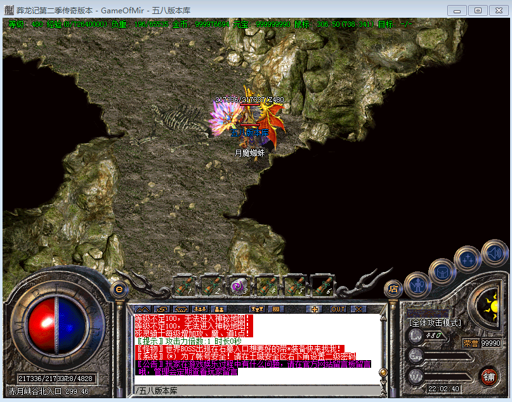Toggle sound with speaker icon
Viewport: 512px width, 402px height.
click(496, 252)
